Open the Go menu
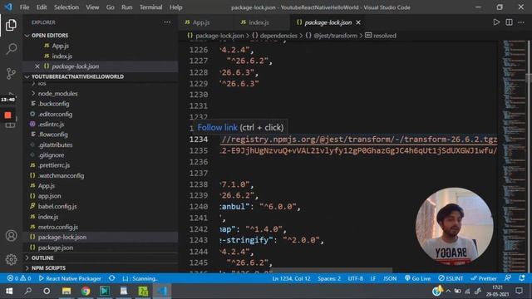 pyautogui.click(x=111, y=7)
